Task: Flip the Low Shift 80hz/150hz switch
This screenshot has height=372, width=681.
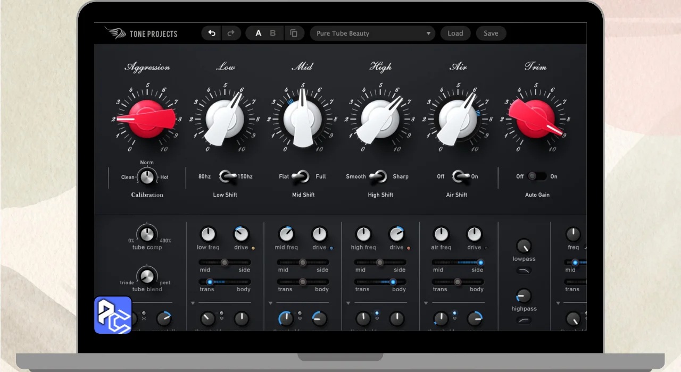Action: click(228, 176)
